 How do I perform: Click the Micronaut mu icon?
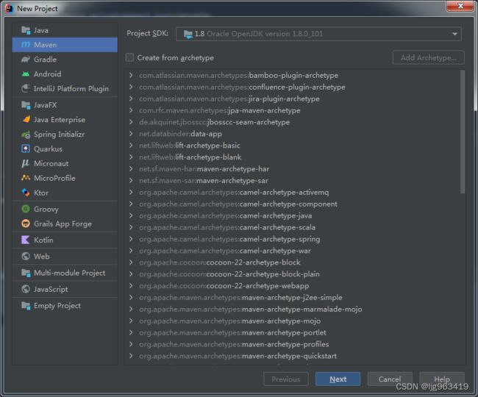click(x=26, y=164)
